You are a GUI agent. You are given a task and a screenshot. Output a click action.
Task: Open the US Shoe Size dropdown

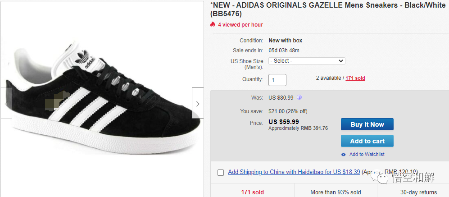307,61
